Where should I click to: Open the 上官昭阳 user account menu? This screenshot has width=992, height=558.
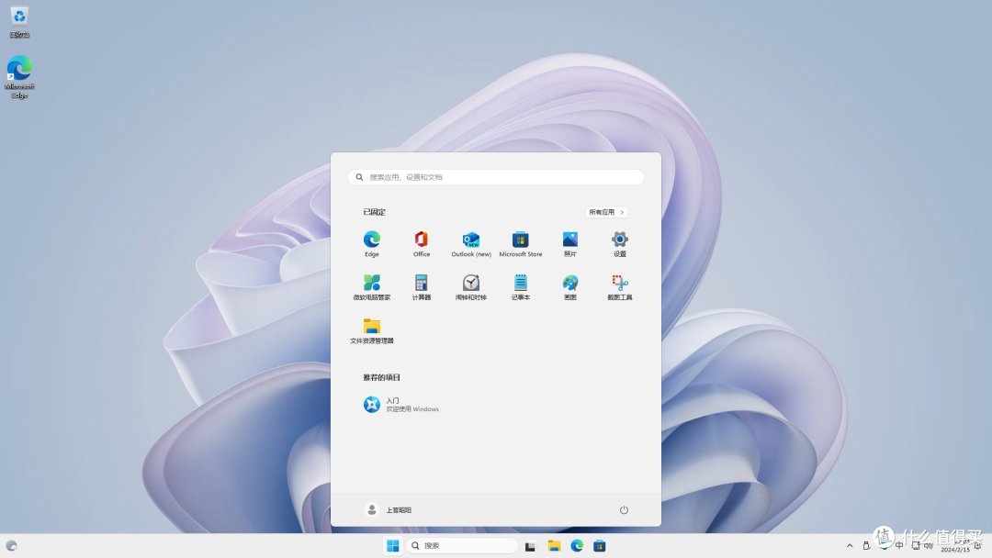[x=389, y=510]
